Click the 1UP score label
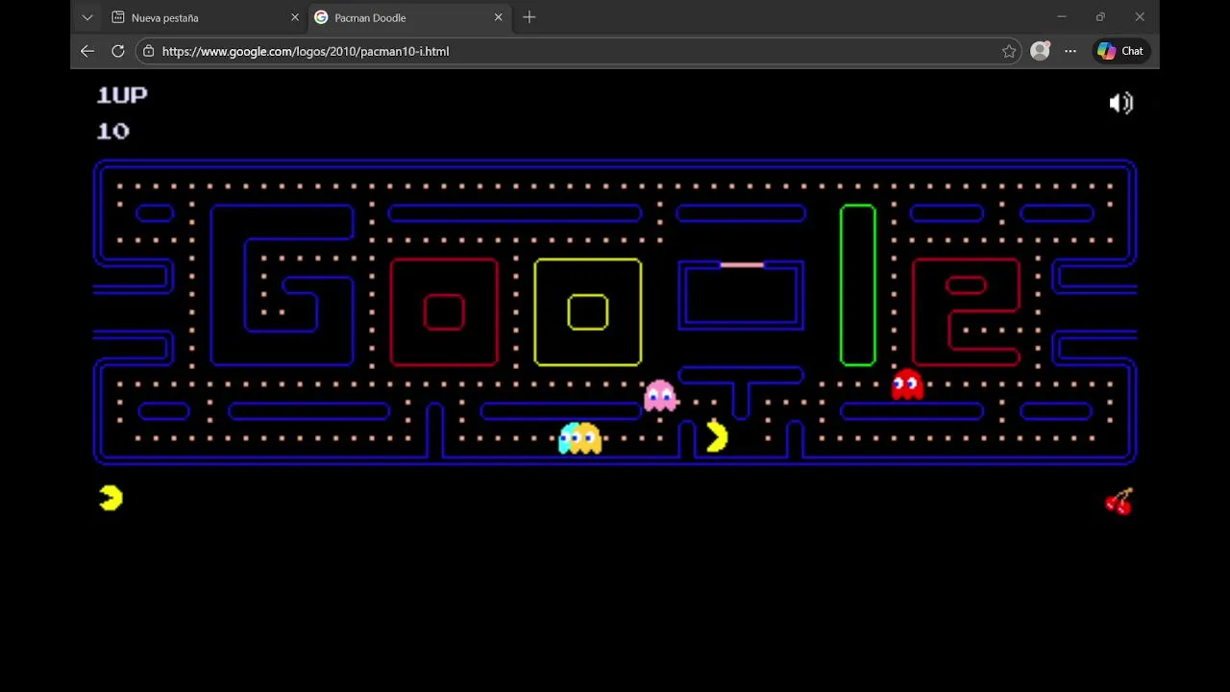The image size is (1230, 692). [122, 94]
